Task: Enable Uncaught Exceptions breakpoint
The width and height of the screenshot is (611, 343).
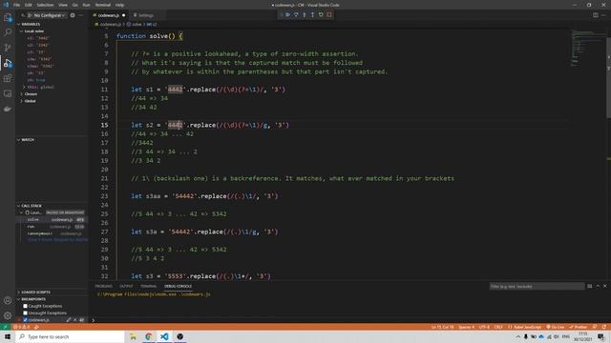Action: [x=26, y=313]
